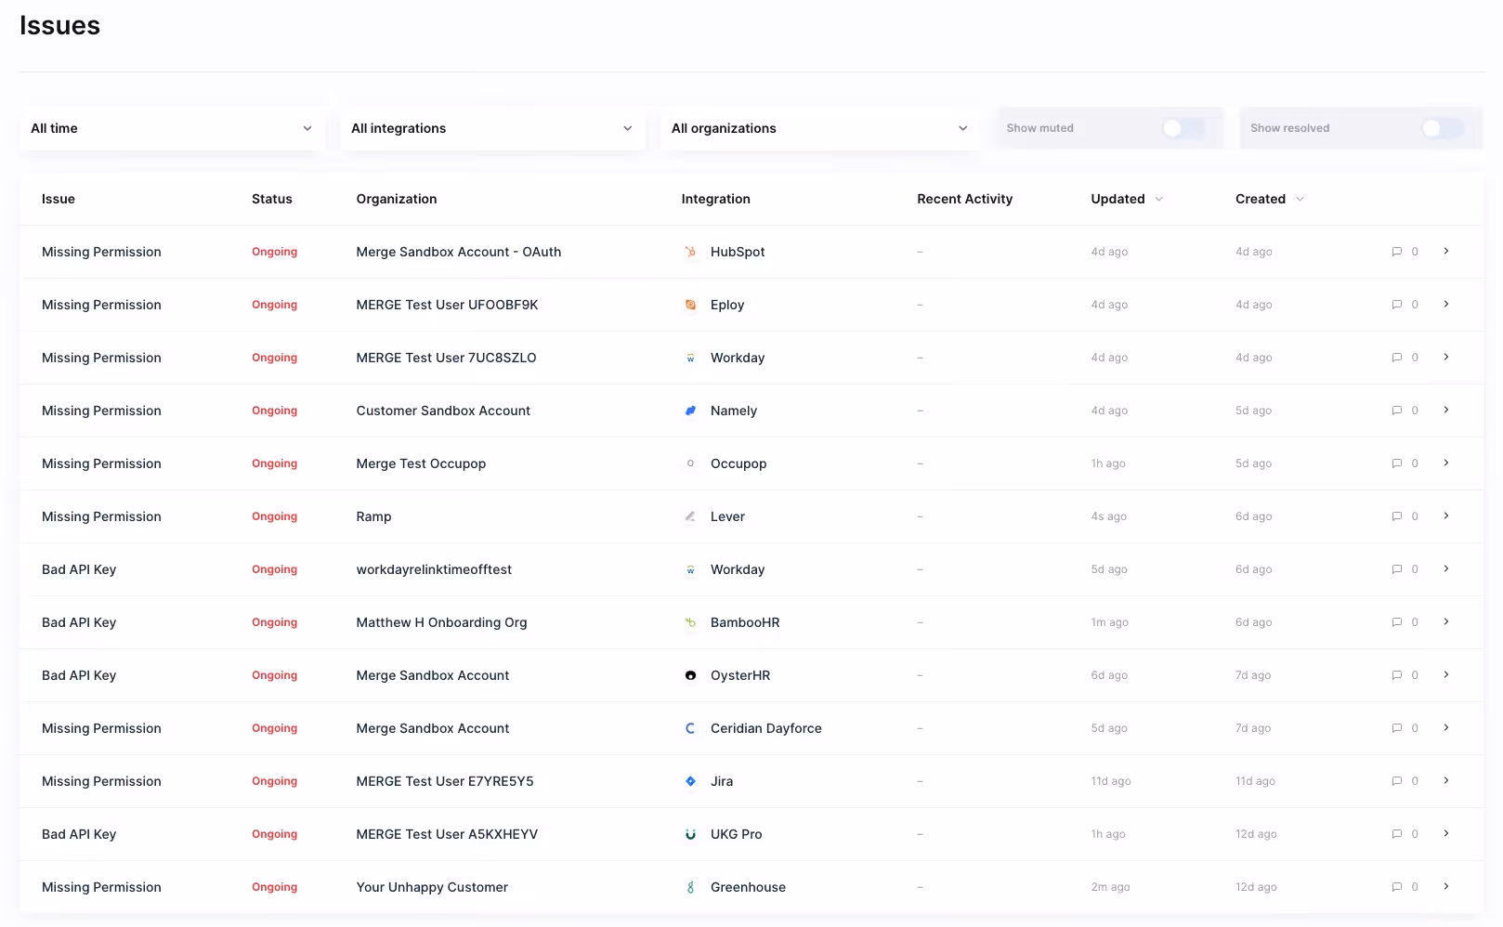Open Greenhouse issue with row chevron
The width and height of the screenshot is (1503, 927).
pos(1446,887)
